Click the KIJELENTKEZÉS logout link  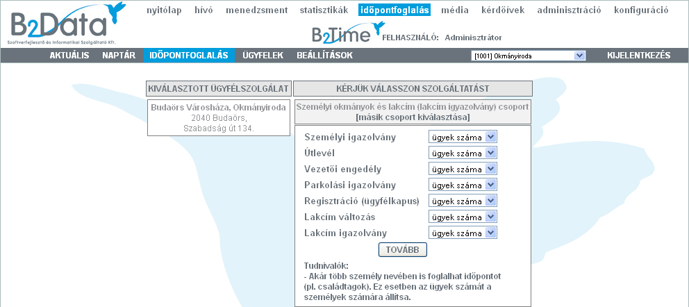point(638,56)
